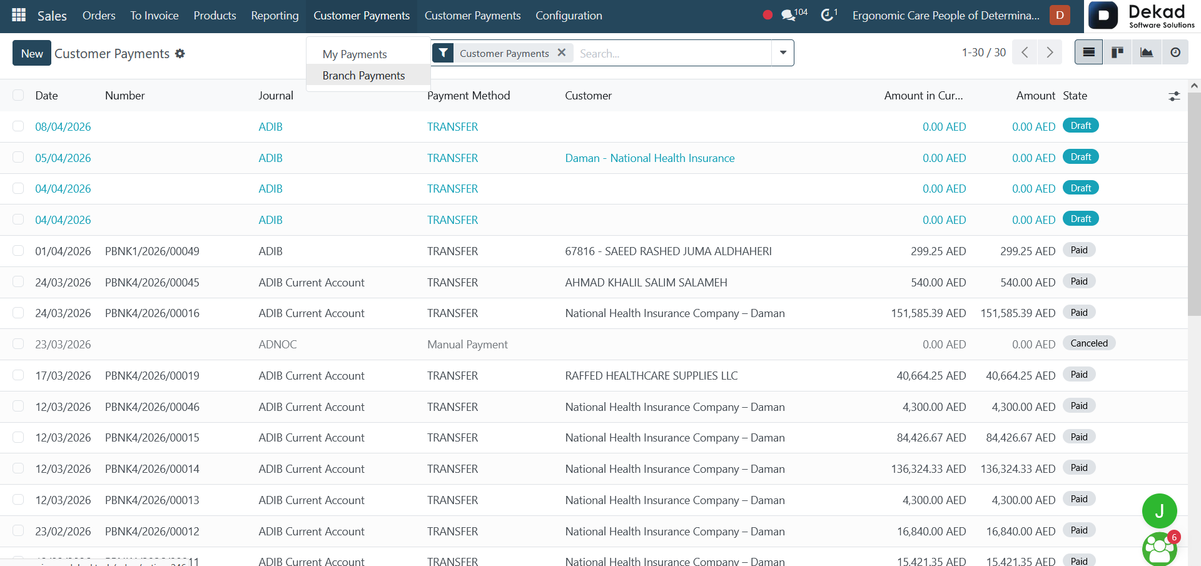Screen dimensions: 1201x566
Task: Open the Reporting menu
Action: 275,16
